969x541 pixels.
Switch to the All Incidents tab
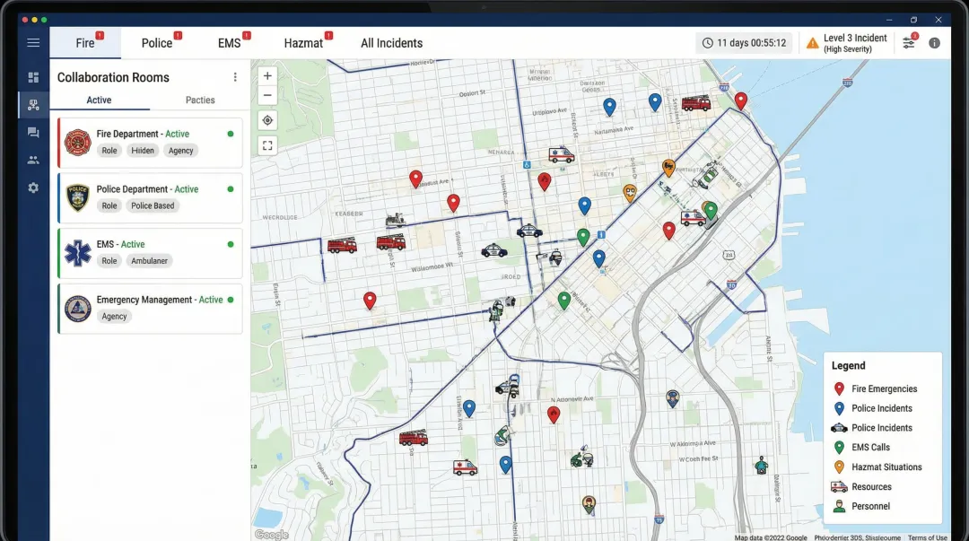[391, 43]
